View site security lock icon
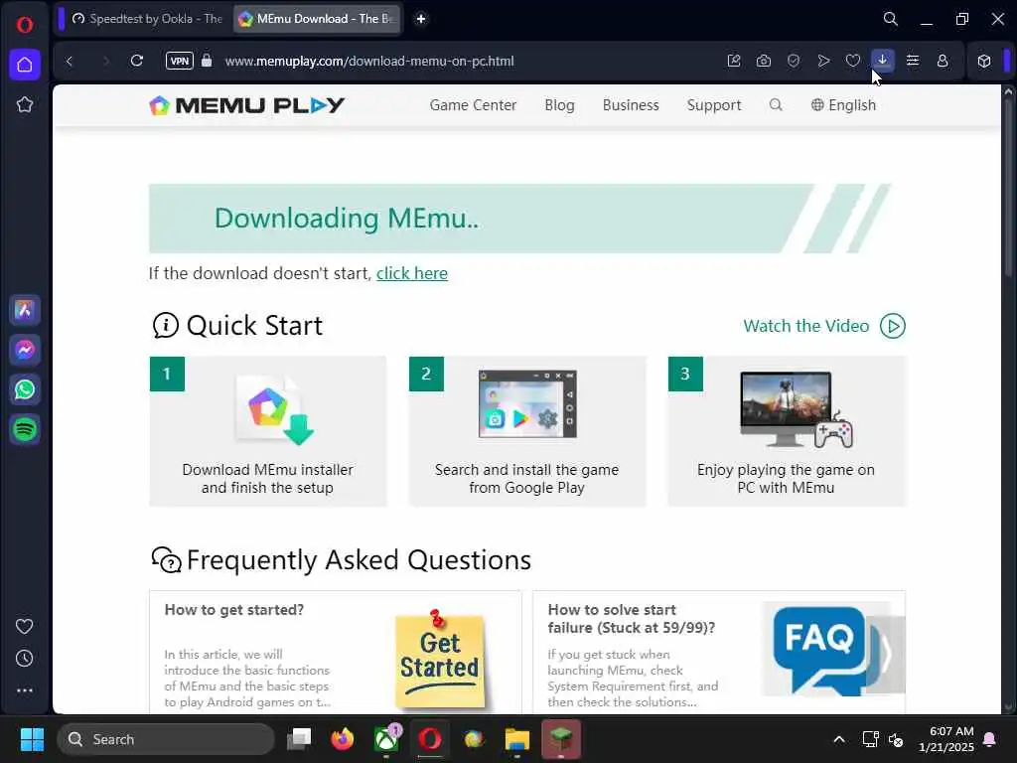The height and width of the screenshot is (763, 1017). click(207, 61)
